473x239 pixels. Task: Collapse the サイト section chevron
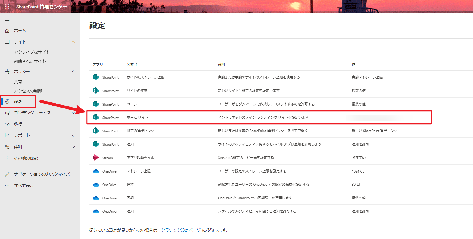pos(73,42)
